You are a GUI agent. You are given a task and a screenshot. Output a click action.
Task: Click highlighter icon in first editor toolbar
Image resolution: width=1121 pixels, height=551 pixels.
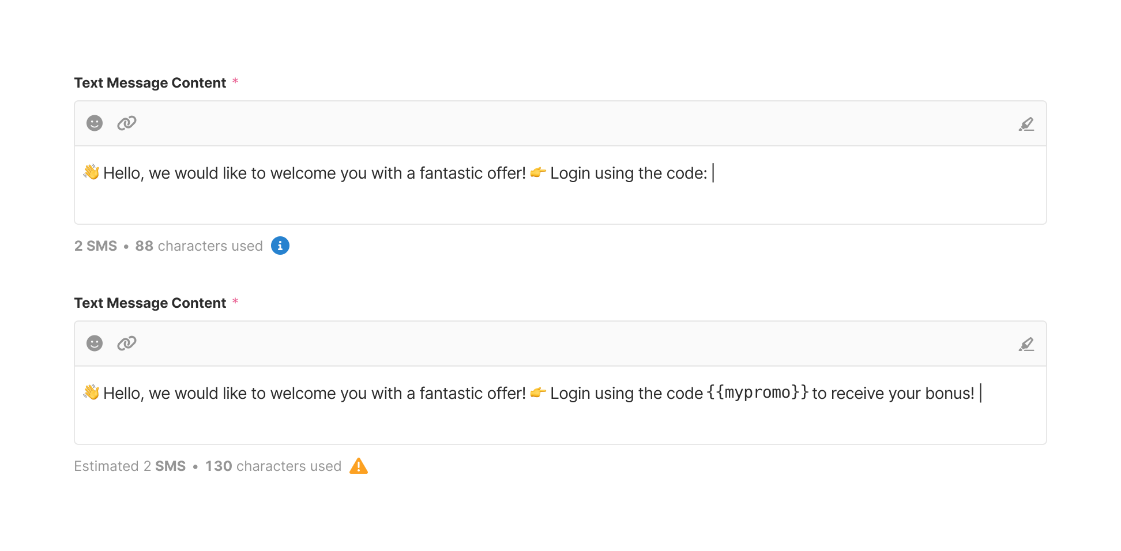tap(1026, 124)
